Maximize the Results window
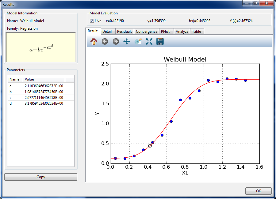 pyautogui.click(x=255, y=3)
